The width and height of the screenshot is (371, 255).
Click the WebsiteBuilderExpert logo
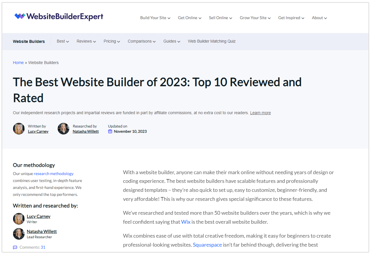click(x=59, y=17)
